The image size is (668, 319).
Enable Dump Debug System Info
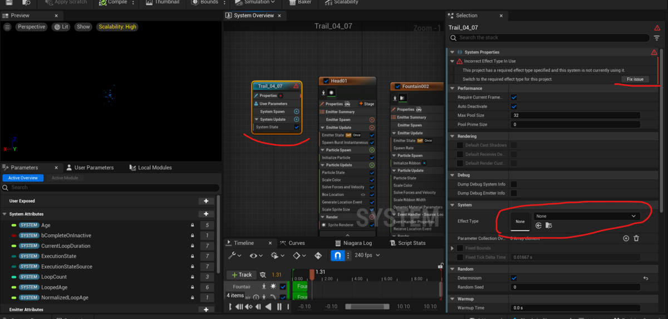coord(514,184)
